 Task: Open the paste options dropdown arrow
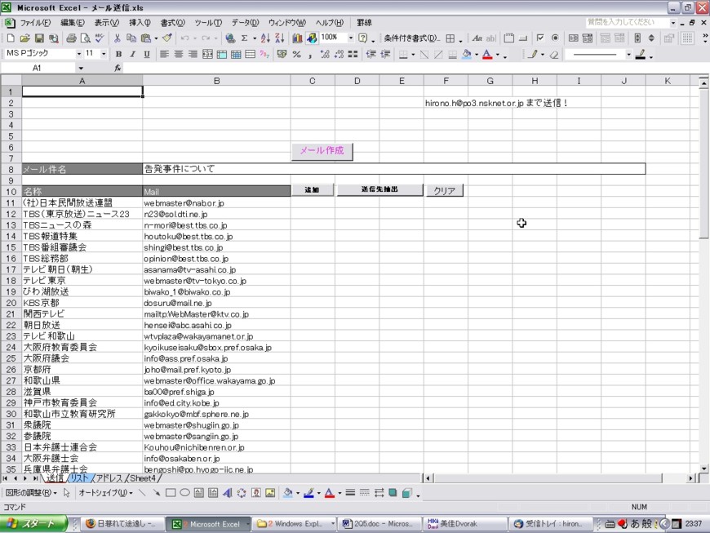[x=156, y=38]
